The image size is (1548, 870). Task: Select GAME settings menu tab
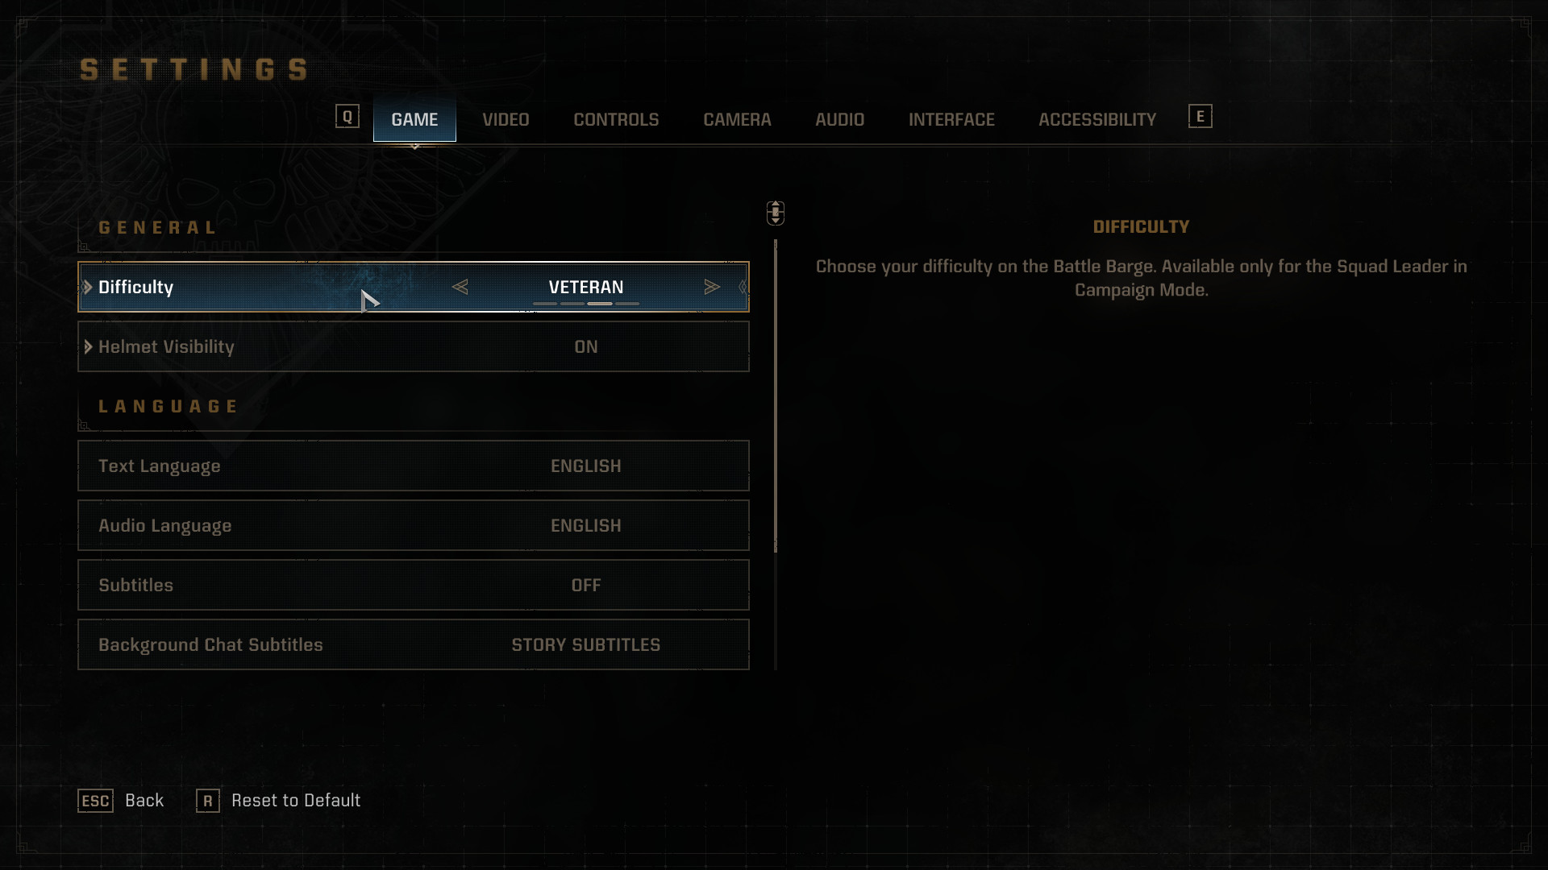pyautogui.click(x=414, y=118)
